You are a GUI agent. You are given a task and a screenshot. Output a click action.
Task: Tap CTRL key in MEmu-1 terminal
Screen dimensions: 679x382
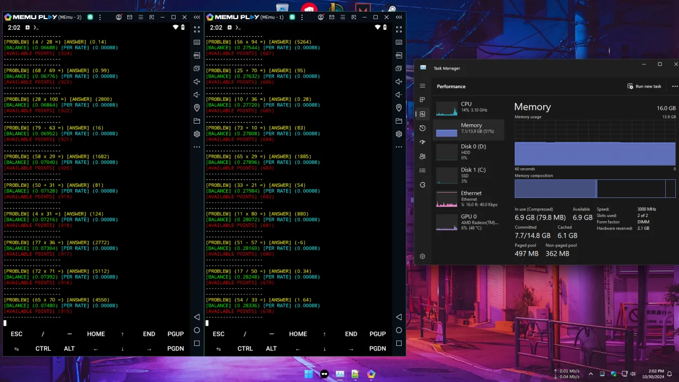click(x=245, y=349)
